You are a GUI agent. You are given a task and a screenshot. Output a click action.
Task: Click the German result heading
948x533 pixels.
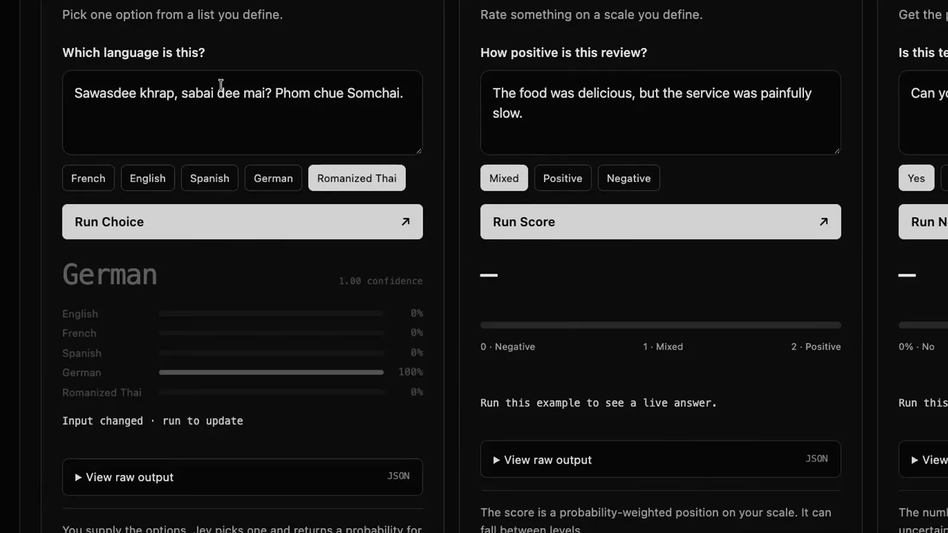(x=110, y=275)
